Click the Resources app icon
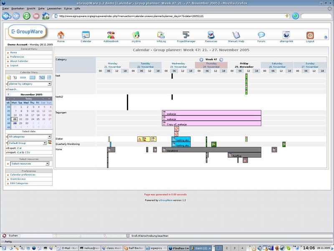The width and height of the screenshot is (334, 251). pyautogui.click(x=211, y=35)
